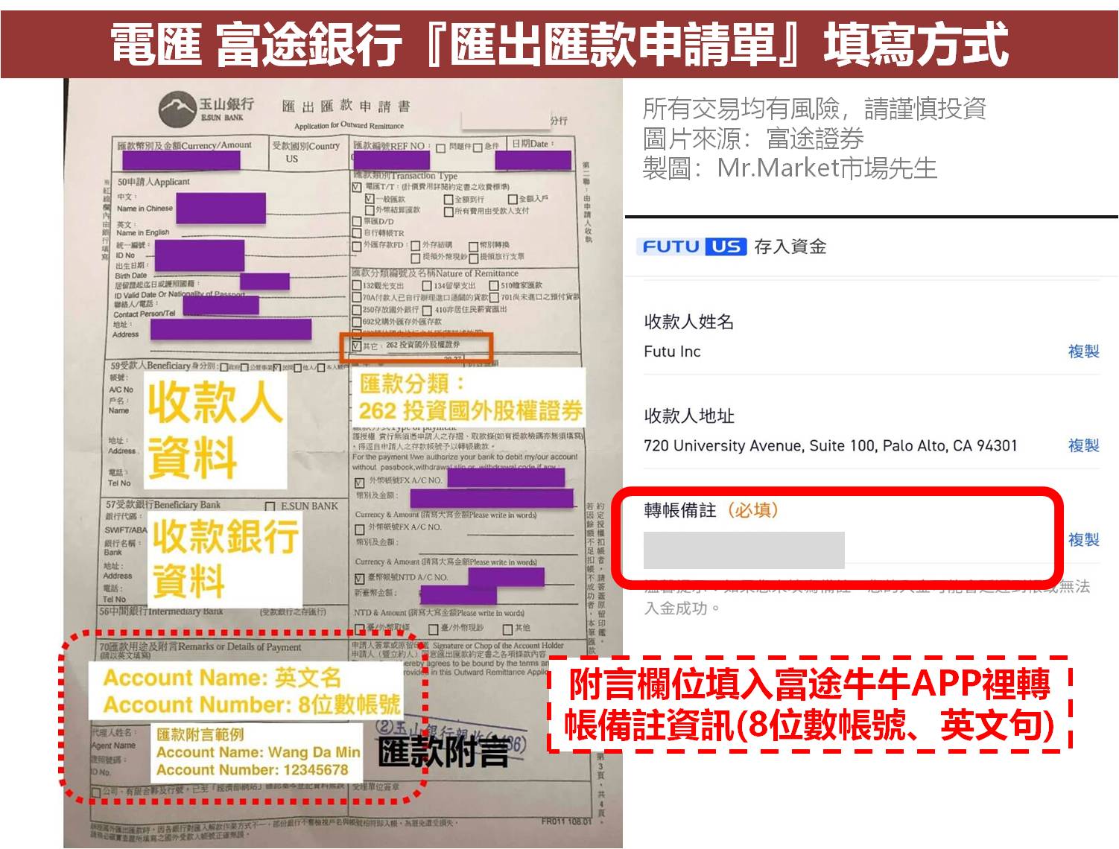Tick the E.SUN BANK checkbox in beneficiary bank

point(270,506)
